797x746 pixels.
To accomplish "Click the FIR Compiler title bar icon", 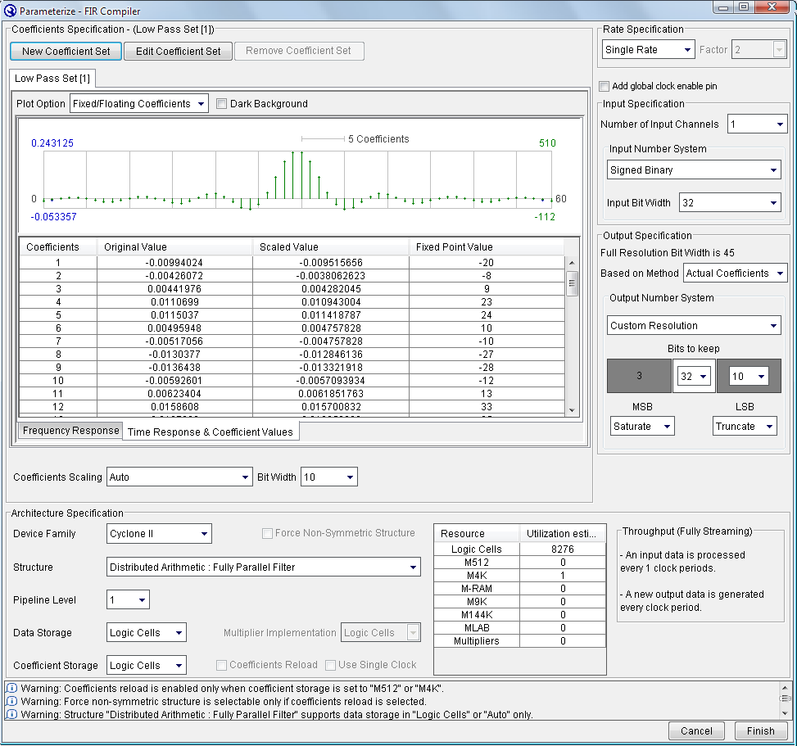I will click(10, 10).
